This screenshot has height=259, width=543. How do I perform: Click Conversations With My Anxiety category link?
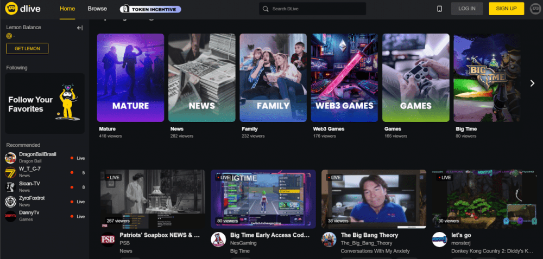click(x=375, y=251)
